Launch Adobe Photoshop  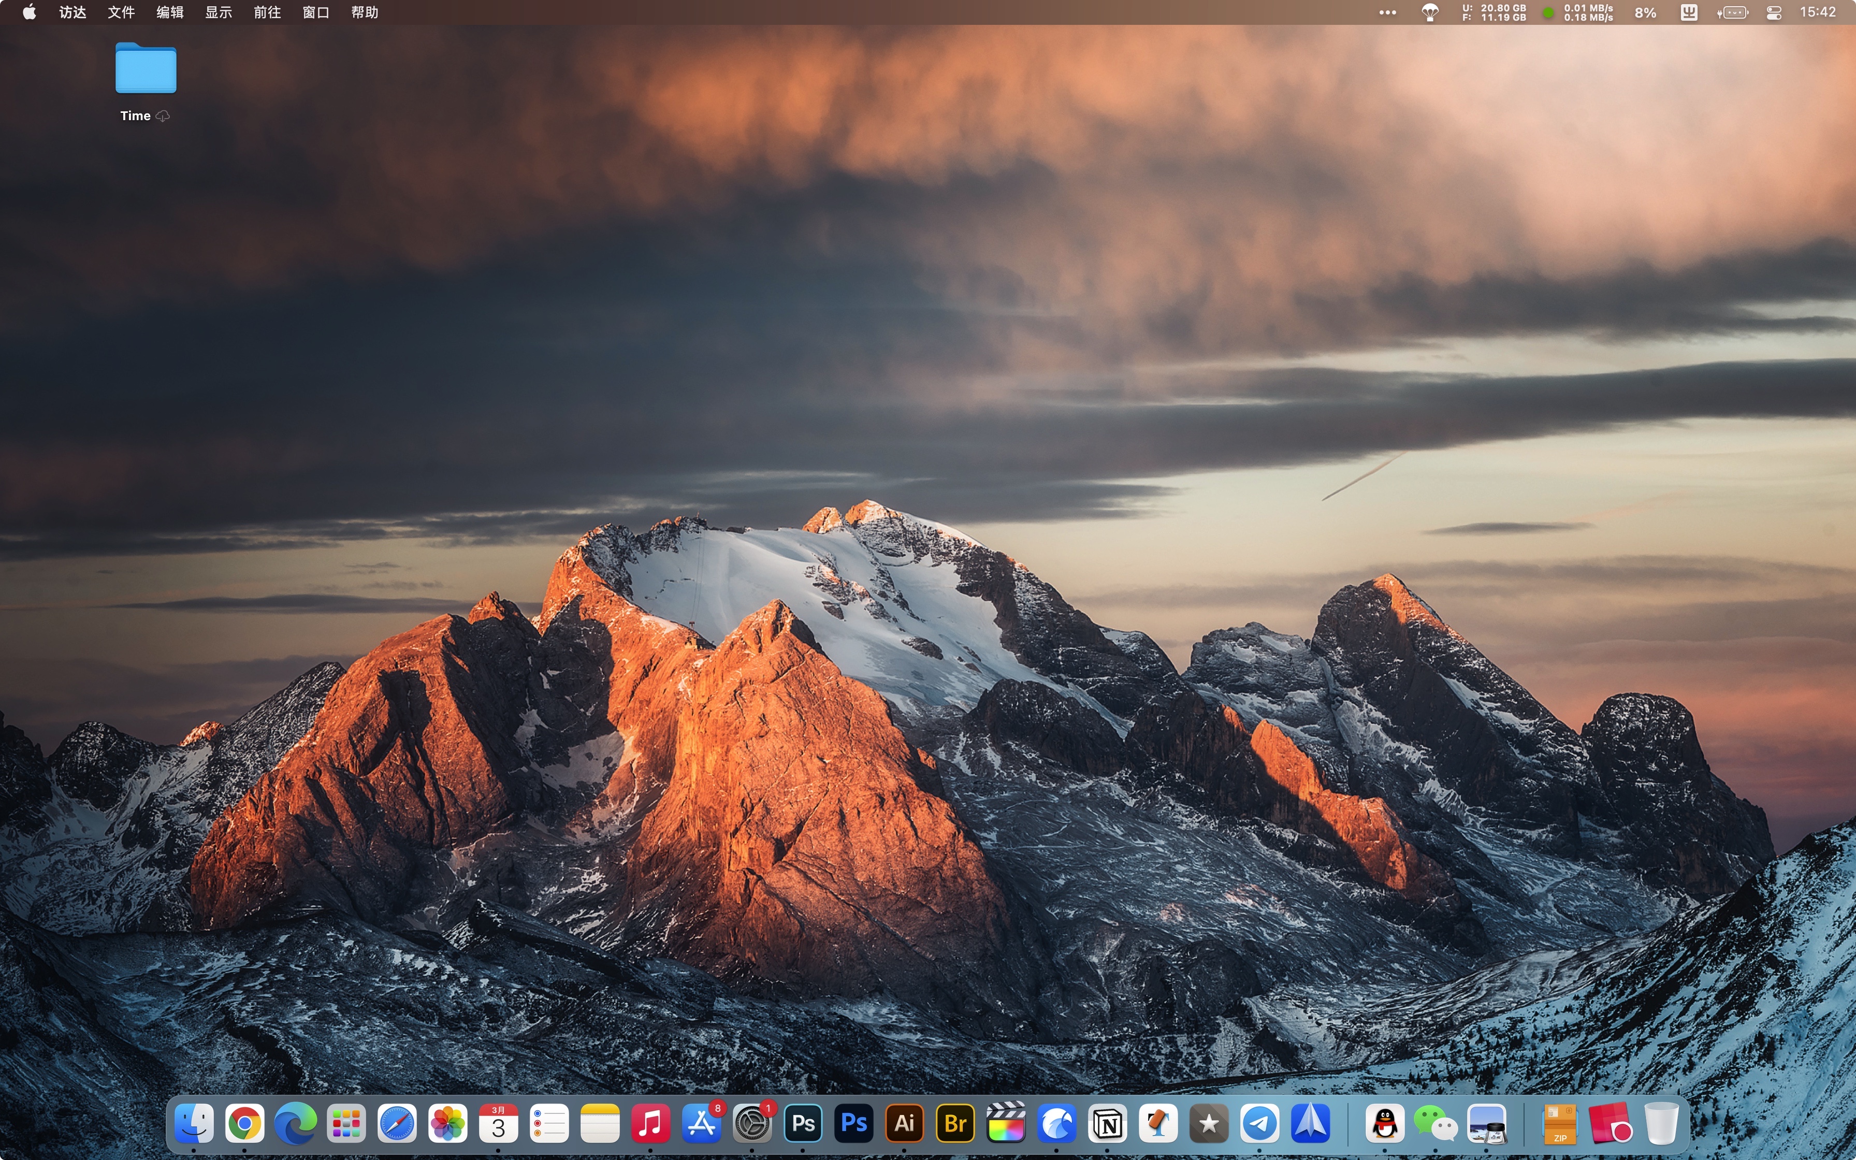803,1122
